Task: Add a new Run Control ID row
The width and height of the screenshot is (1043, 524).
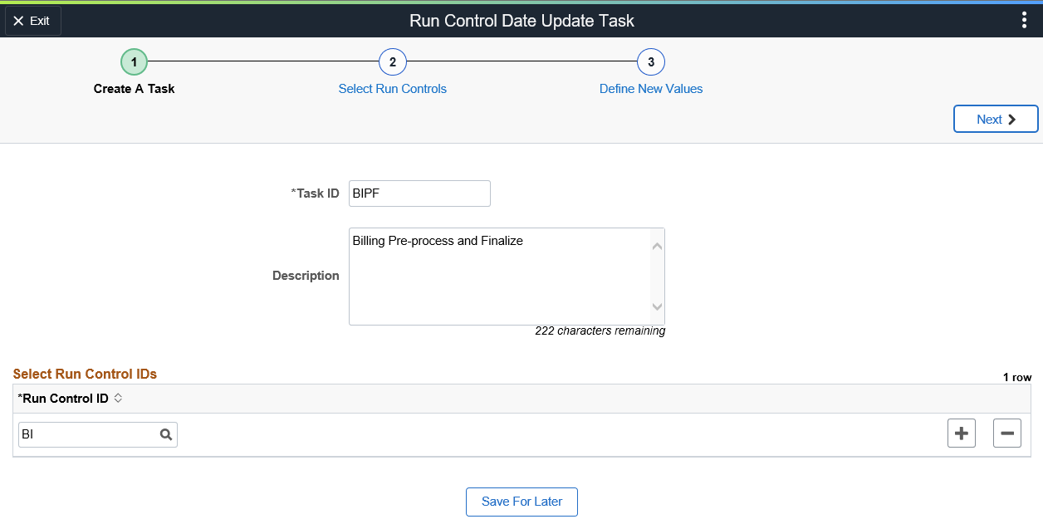Action: coord(961,433)
